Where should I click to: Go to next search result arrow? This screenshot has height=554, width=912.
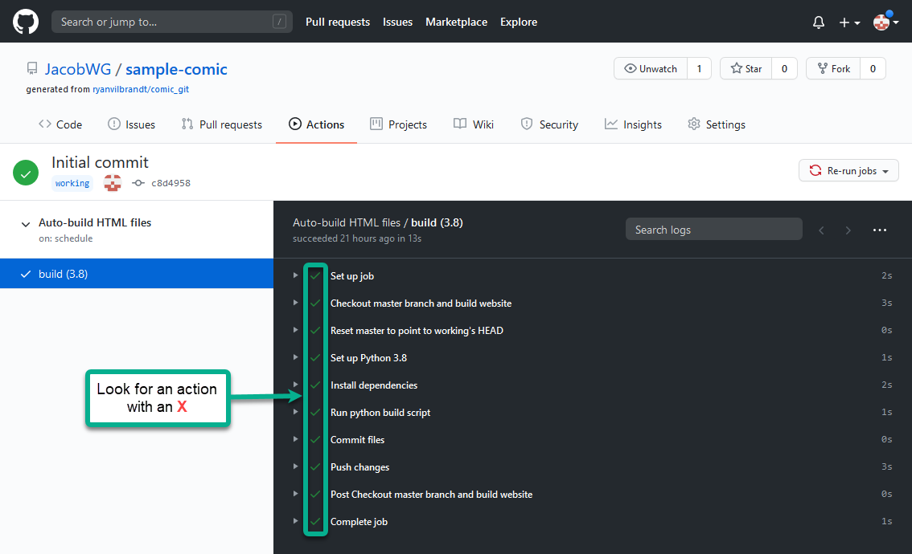848,230
